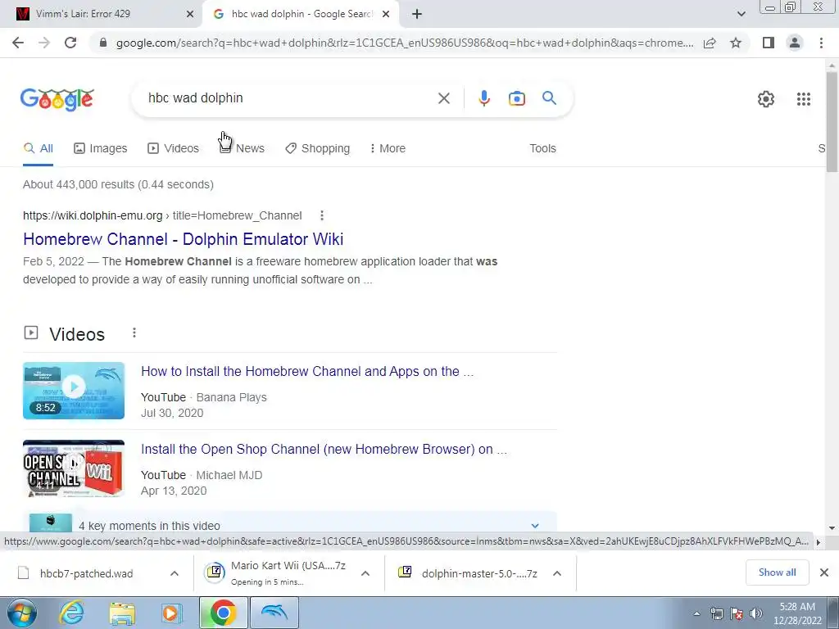Open Chrome three-dot menu
Image resolution: width=839 pixels, height=629 pixels.
821,43
